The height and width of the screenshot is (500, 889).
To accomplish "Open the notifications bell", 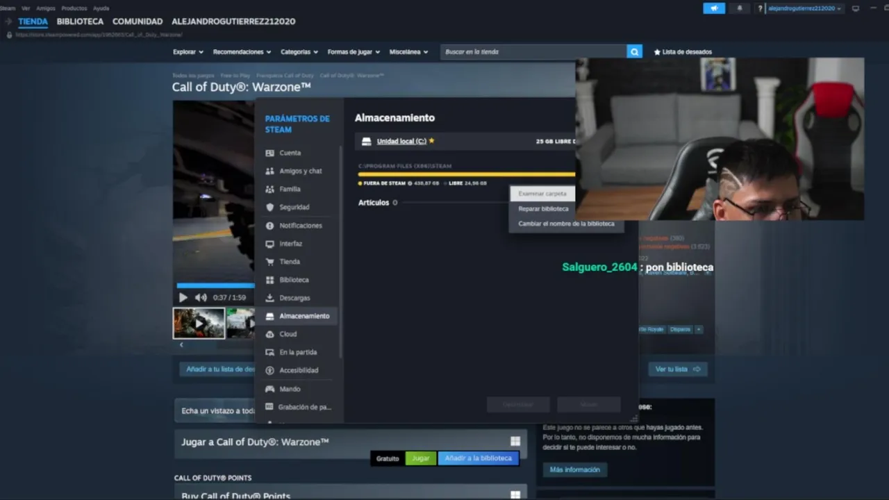I will point(739,8).
